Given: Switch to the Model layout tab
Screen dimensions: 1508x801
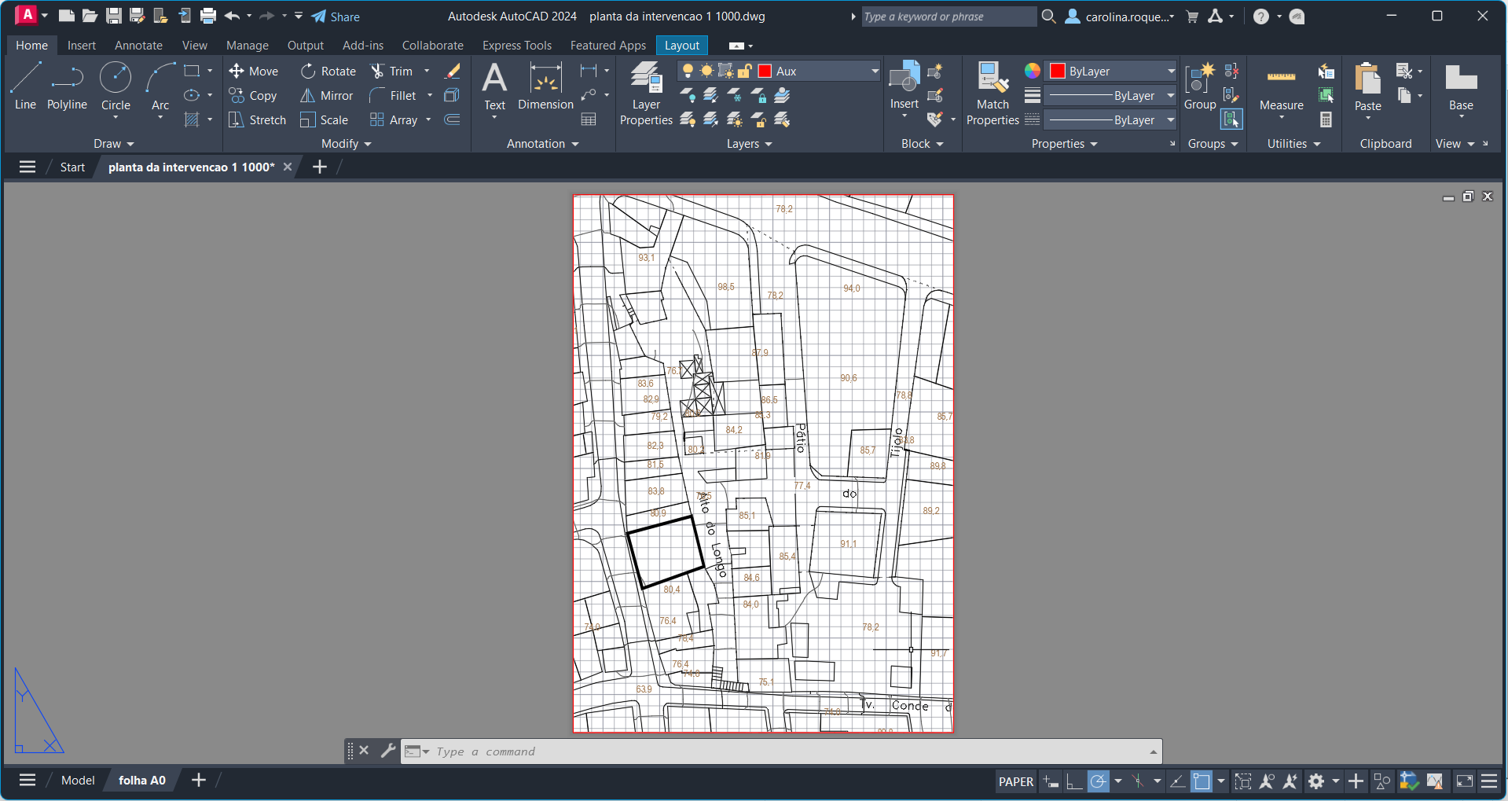Looking at the screenshot, I should pyautogui.click(x=78, y=781).
